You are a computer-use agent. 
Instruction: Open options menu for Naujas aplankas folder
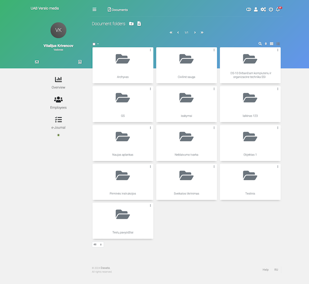(150, 128)
